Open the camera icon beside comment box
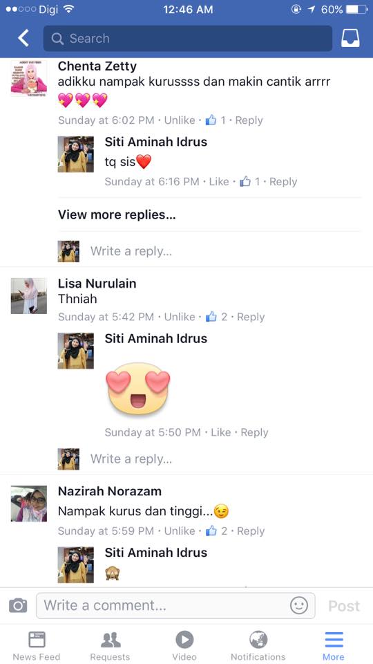Screen dimensions: 373x664 click(18, 606)
